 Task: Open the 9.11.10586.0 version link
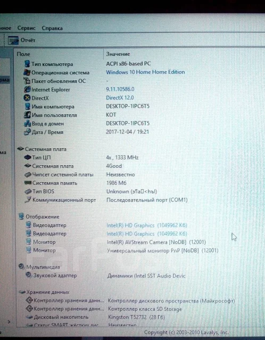pos(120,89)
